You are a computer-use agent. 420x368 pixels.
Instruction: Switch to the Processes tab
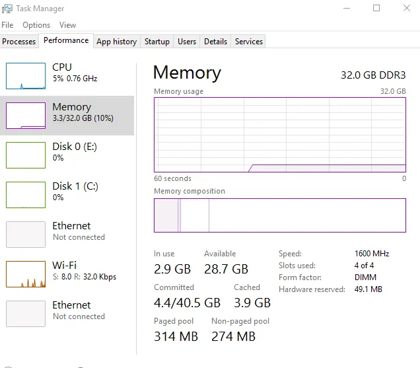pos(18,42)
